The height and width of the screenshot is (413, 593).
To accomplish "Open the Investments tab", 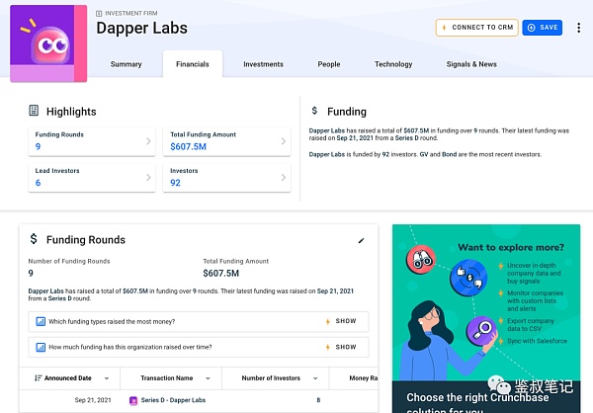I will [x=263, y=64].
